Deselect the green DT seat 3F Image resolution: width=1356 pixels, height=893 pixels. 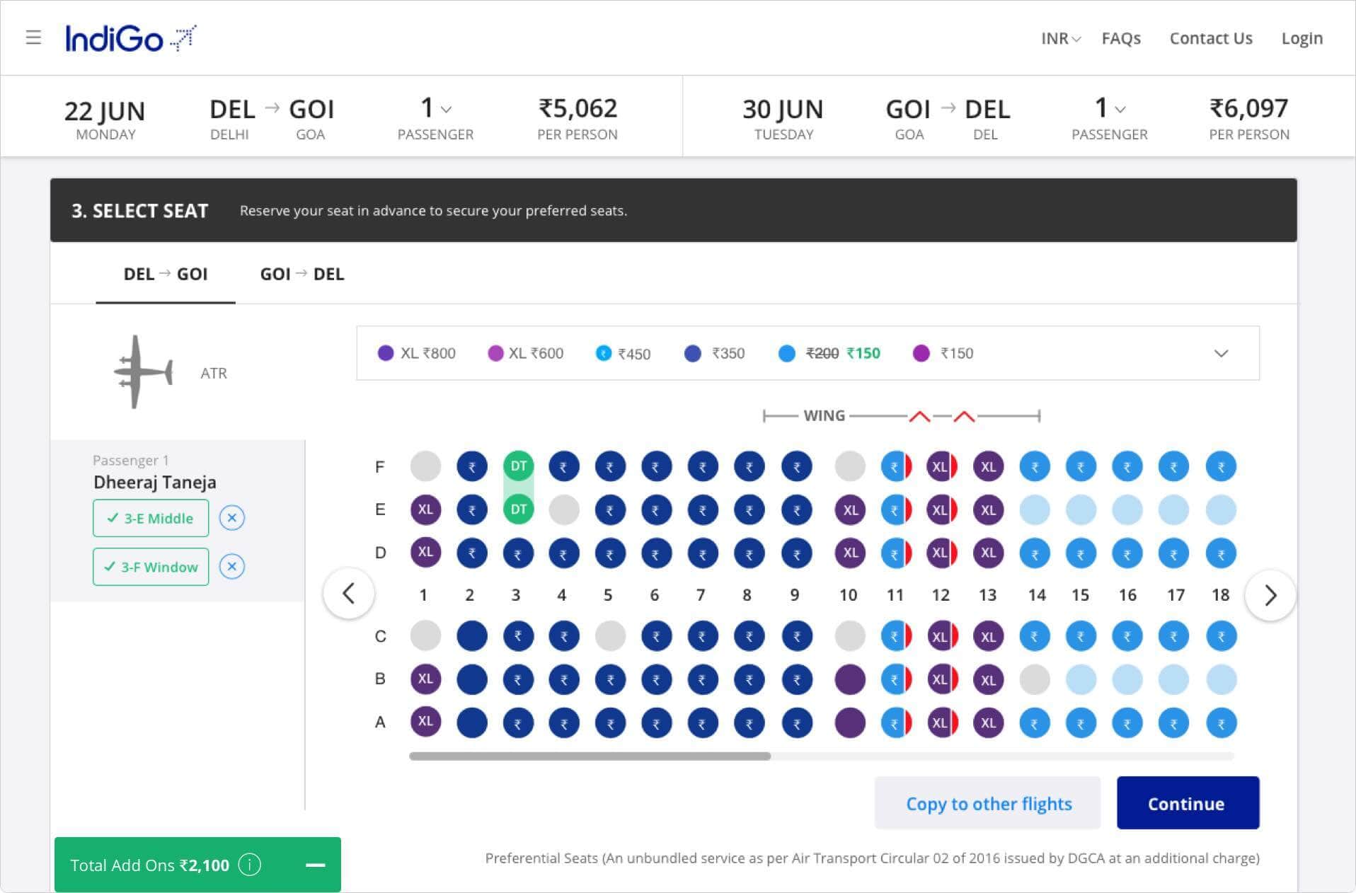518,466
